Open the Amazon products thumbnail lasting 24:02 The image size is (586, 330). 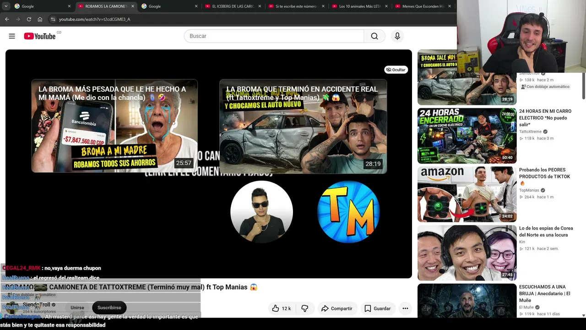pos(467,194)
